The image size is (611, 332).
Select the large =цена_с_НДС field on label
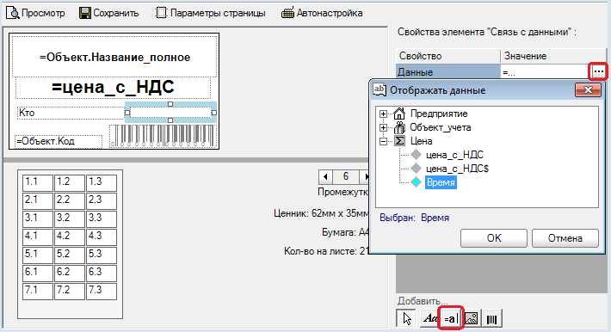point(113,87)
